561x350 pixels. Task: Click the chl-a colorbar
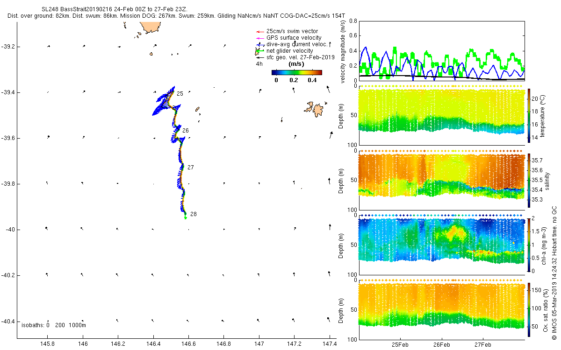529,245
